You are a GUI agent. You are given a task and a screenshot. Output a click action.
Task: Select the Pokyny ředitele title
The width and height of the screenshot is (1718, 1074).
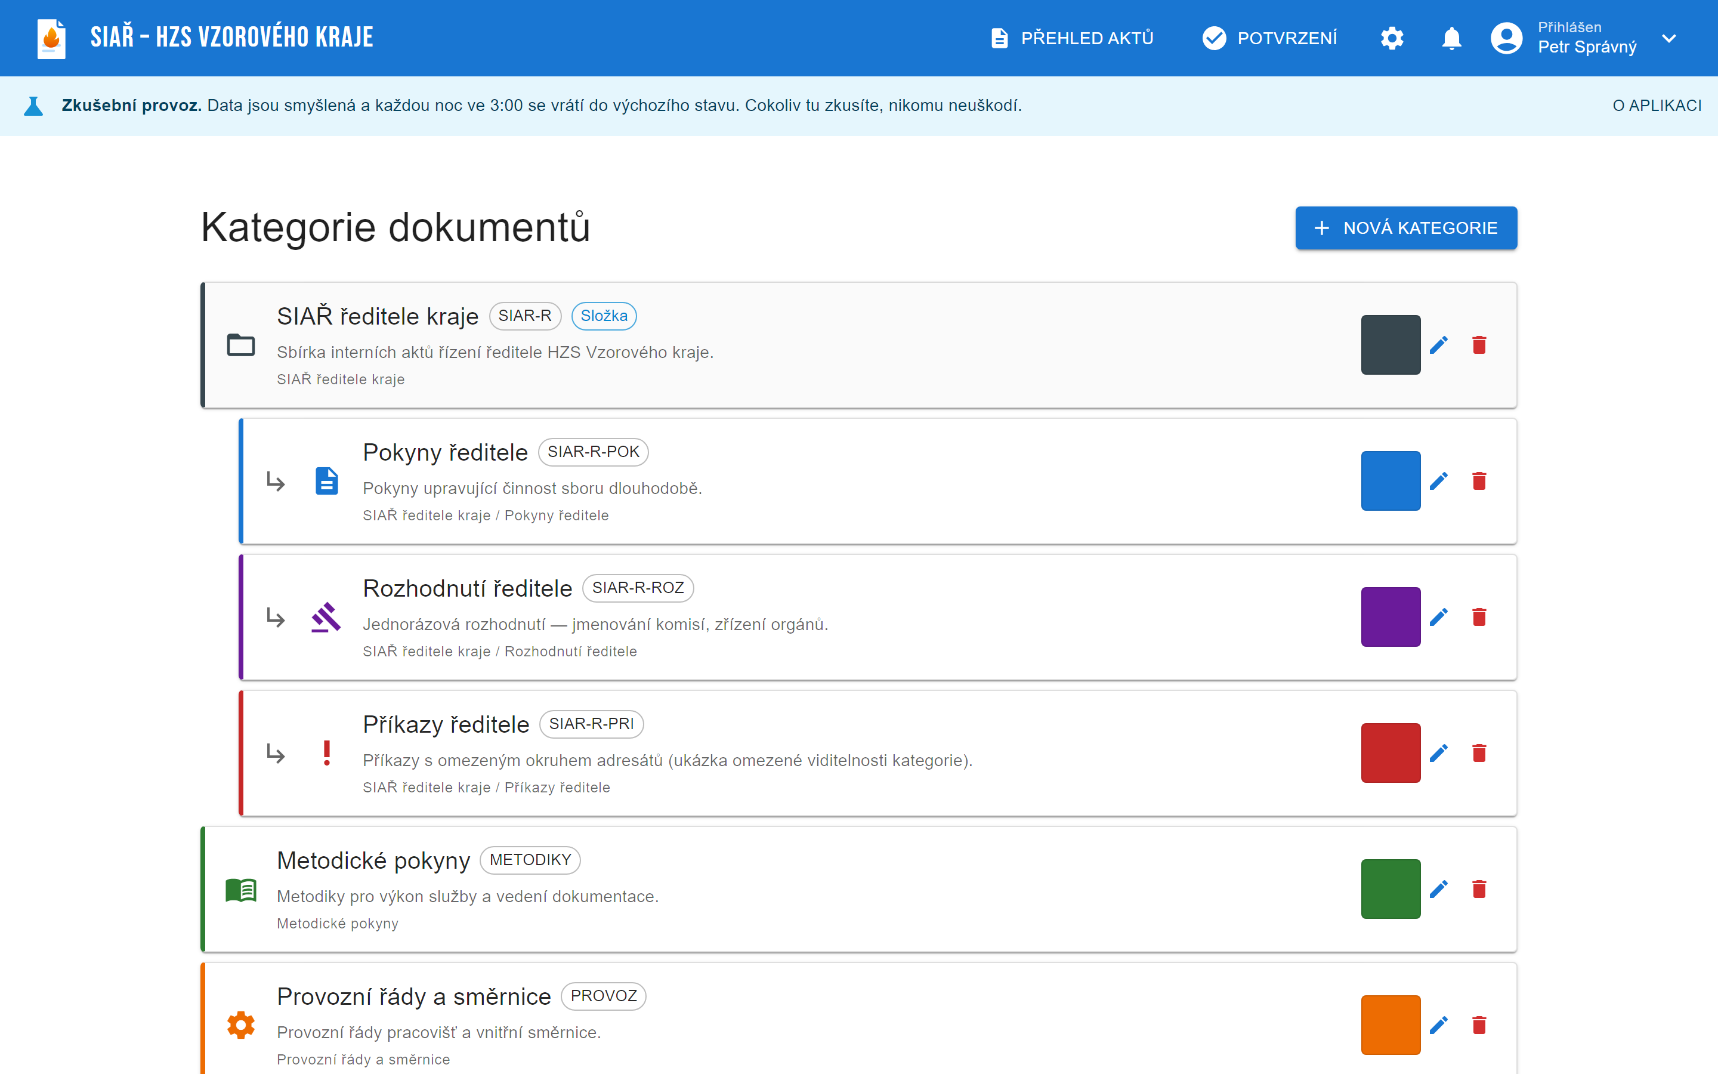point(445,452)
